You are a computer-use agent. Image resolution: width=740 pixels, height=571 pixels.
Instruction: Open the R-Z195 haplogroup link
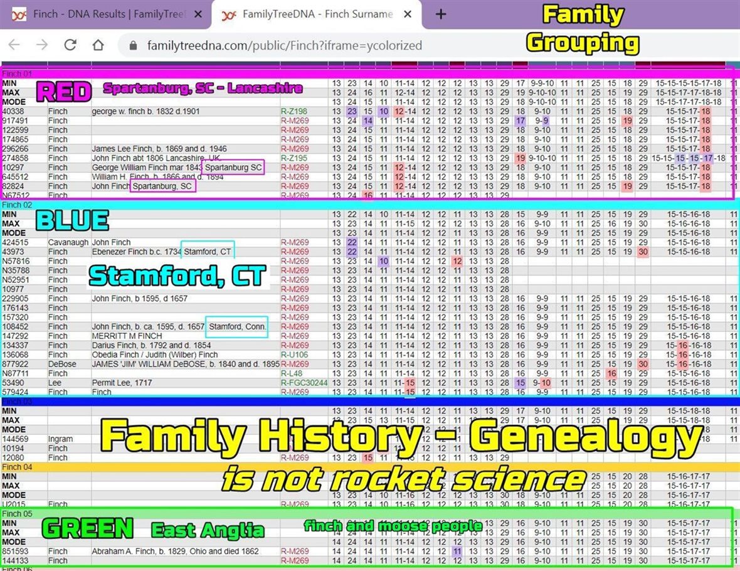(x=293, y=158)
